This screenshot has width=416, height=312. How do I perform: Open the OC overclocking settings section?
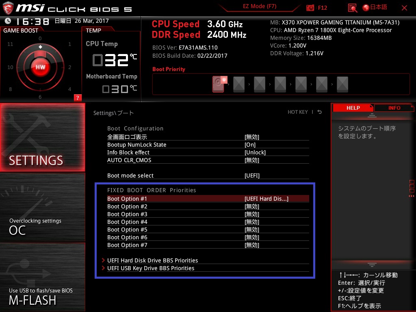(x=42, y=208)
